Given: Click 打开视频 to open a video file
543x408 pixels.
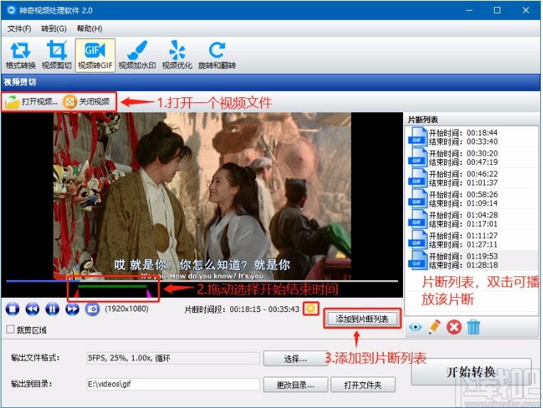Looking at the screenshot, I should pyautogui.click(x=31, y=102).
